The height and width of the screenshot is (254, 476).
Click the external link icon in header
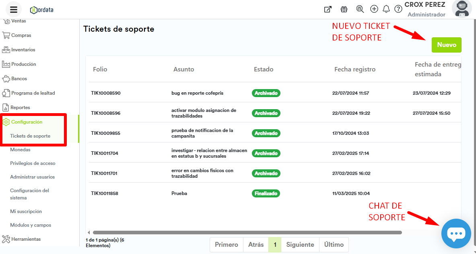(328, 9)
